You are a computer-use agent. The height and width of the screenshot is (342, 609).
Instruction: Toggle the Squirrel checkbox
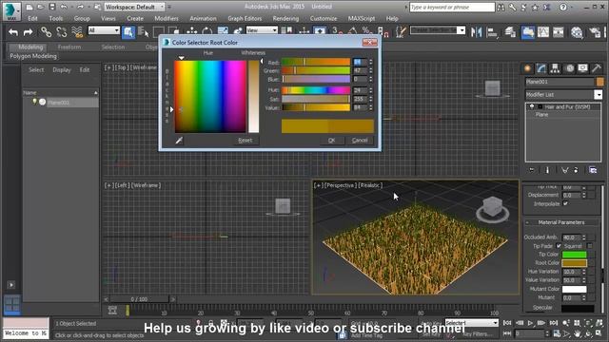click(x=590, y=246)
